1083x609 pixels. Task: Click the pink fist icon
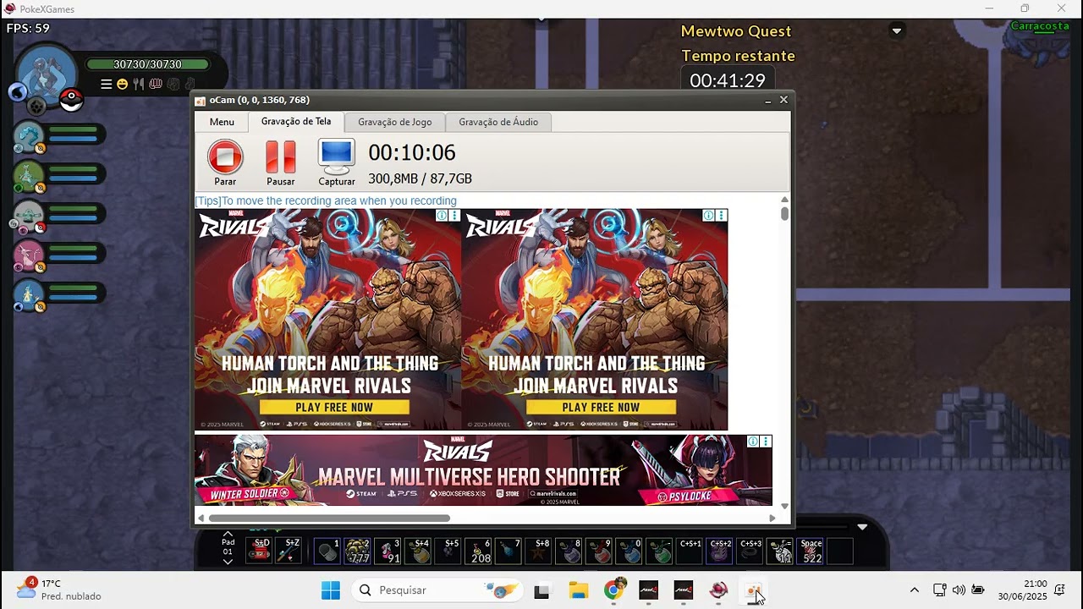pos(156,84)
